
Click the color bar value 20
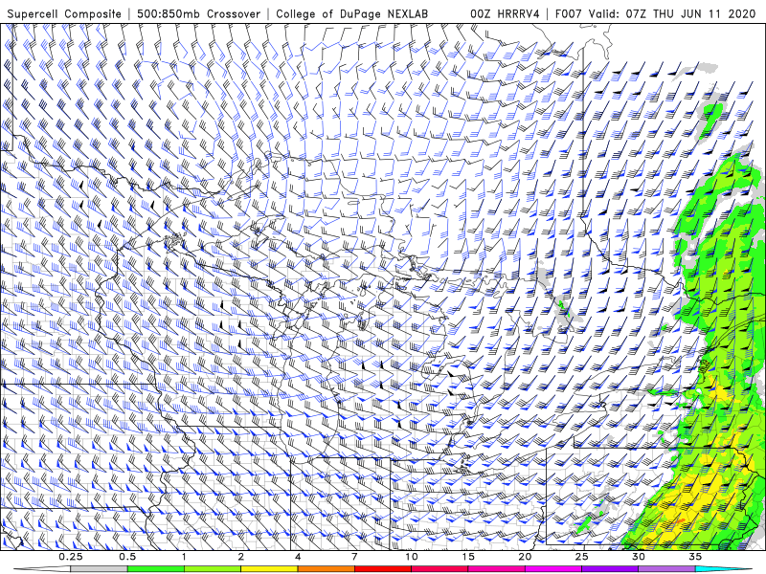[x=525, y=557]
